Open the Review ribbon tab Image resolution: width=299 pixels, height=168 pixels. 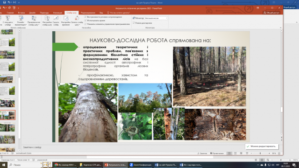tap(88, 13)
